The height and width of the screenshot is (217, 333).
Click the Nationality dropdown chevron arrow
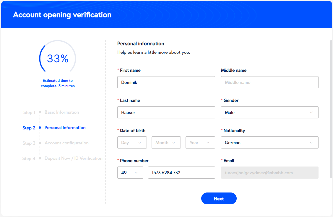pos(311,143)
